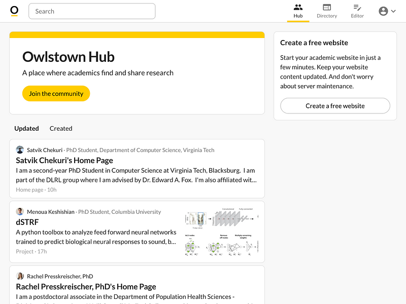Open Satvik Chekuri's Home Page title

pos(64,160)
